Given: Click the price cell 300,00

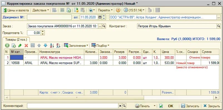Looking at the screenshot, I should 168,58.
